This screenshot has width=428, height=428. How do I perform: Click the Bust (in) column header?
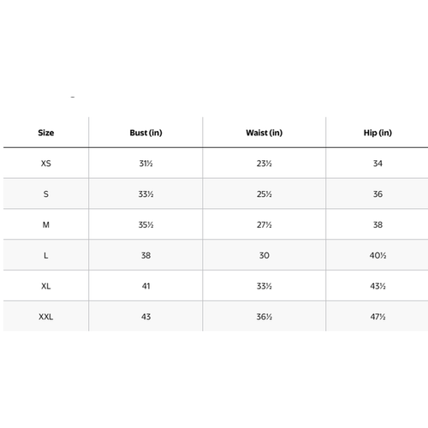[x=146, y=133]
